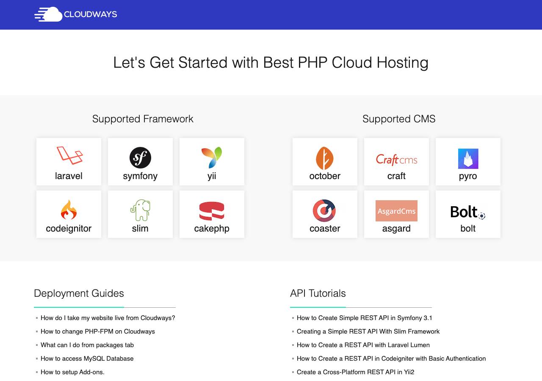
Task: Select the Laravel framework icon
Action: pos(69,155)
